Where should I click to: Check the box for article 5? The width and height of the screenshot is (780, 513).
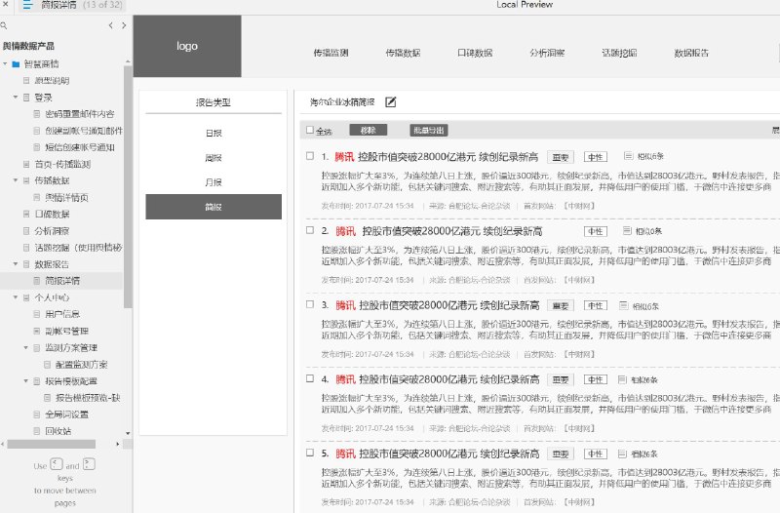pyautogui.click(x=310, y=453)
